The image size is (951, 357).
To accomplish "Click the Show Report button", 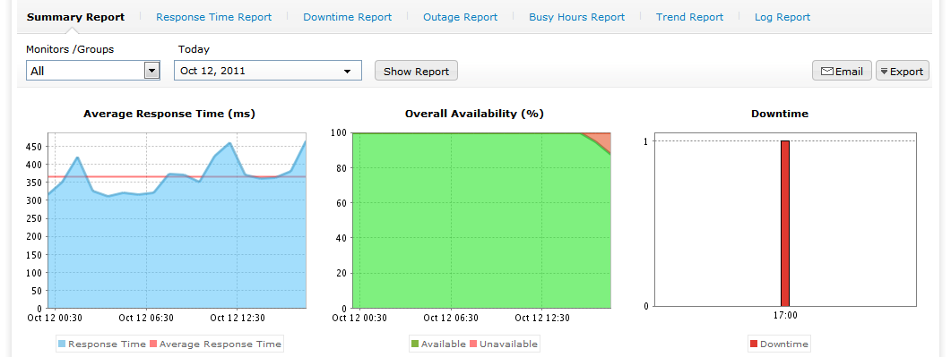I will tap(416, 71).
